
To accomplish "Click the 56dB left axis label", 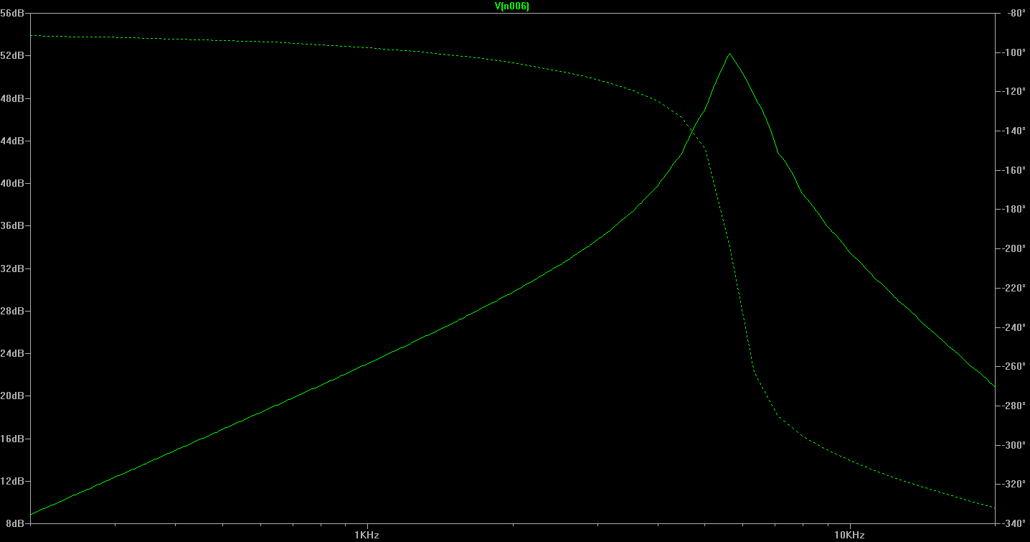I will 12,13.
